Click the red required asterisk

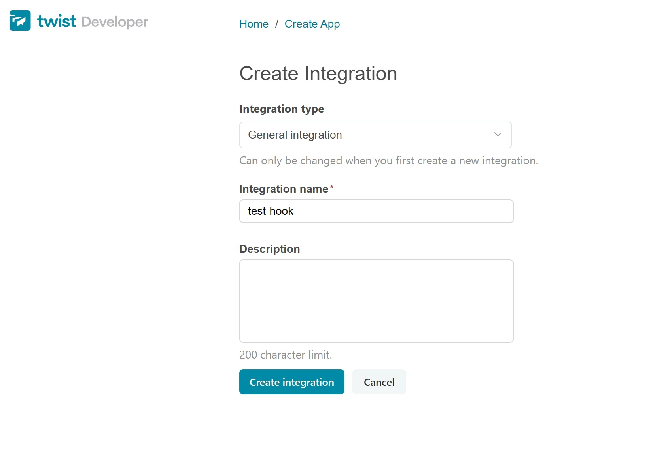point(332,187)
